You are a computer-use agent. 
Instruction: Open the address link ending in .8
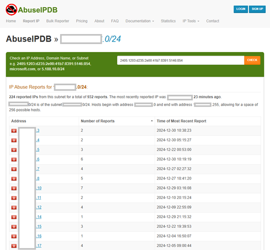click(x=38, y=178)
